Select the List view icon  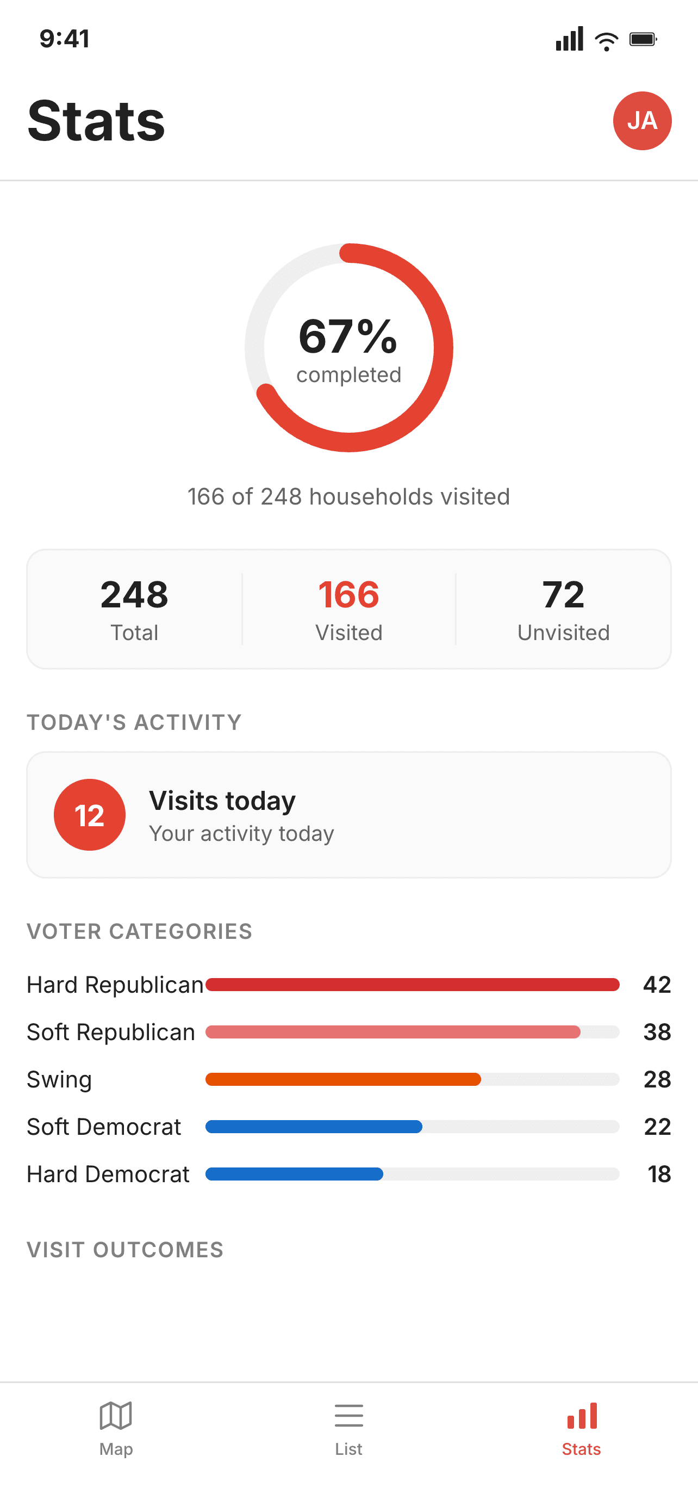click(x=348, y=1415)
